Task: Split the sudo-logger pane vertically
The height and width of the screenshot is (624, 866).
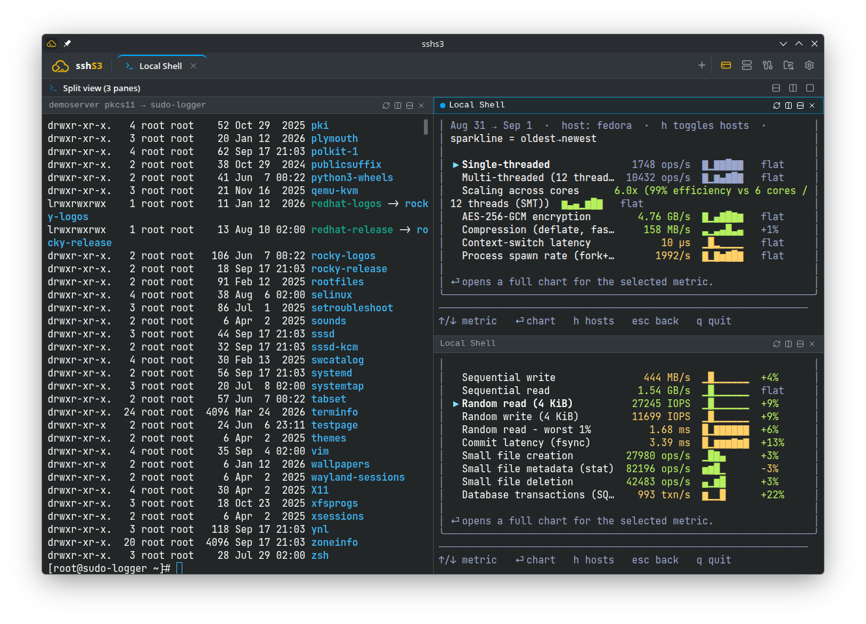Action: 398,106
